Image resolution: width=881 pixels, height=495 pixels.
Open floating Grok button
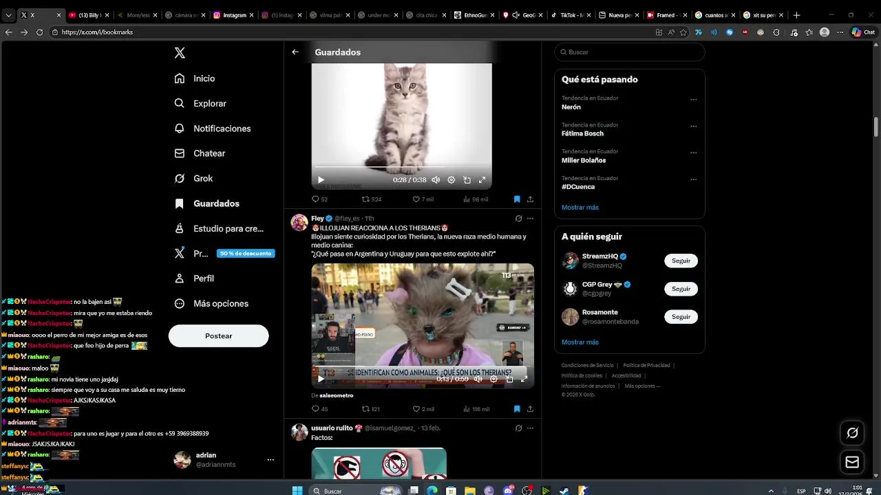[852, 432]
